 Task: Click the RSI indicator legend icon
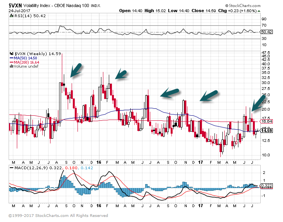click(x=12, y=16)
